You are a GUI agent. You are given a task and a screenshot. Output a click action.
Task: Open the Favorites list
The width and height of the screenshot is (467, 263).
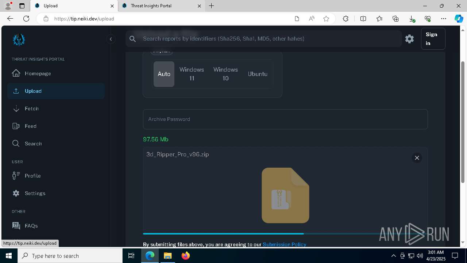[379, 19]
